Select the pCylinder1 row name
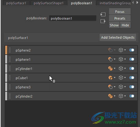Image resolution: width=140 pixels, height=127 pixels. point(24,69)
